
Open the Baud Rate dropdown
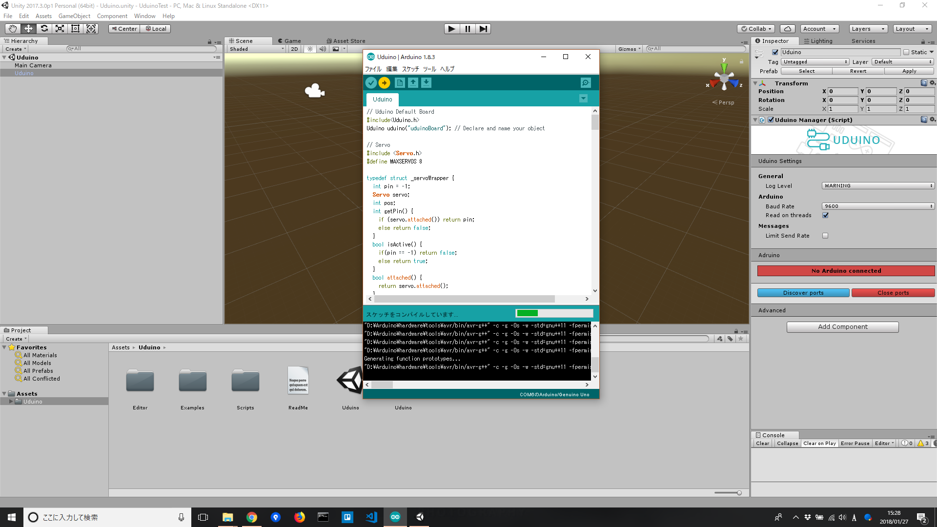(878, 206)
